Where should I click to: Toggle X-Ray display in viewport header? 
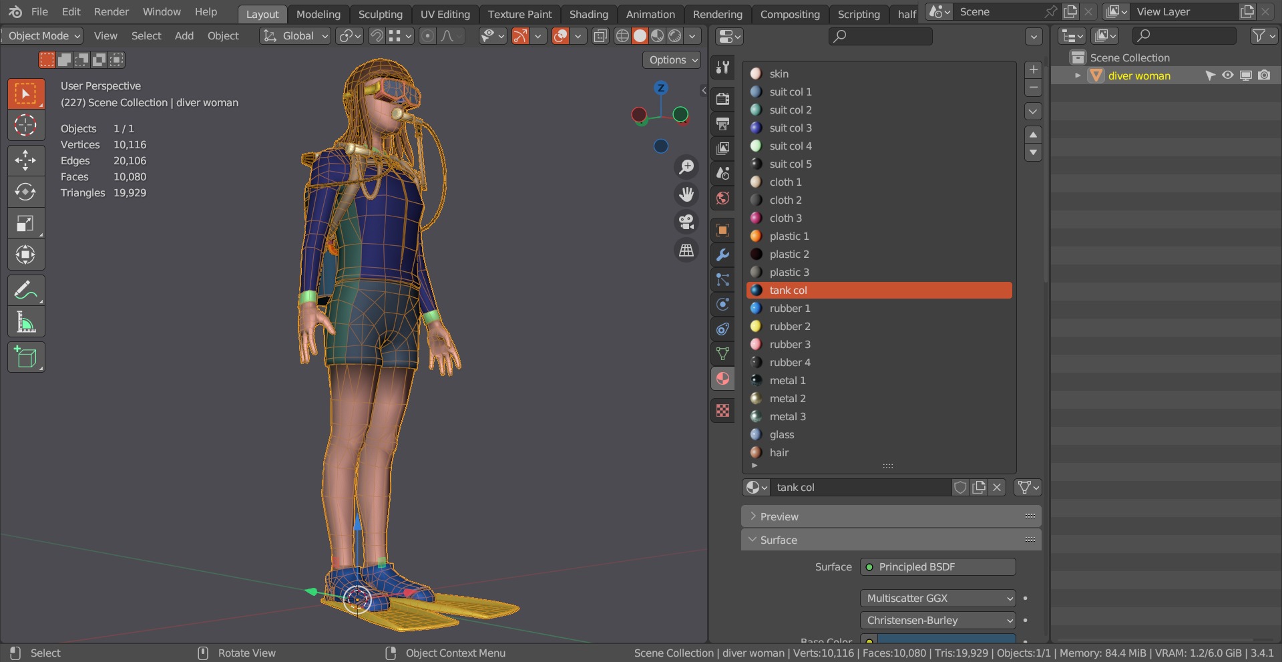(x=600, y=35)
